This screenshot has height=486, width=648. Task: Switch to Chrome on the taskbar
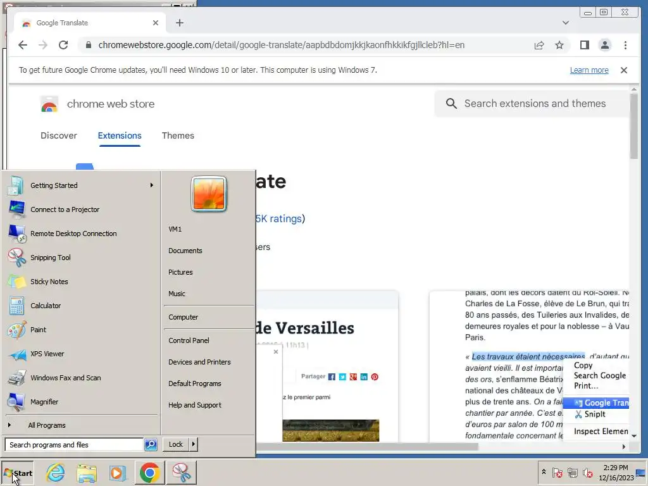pos(149,473)
